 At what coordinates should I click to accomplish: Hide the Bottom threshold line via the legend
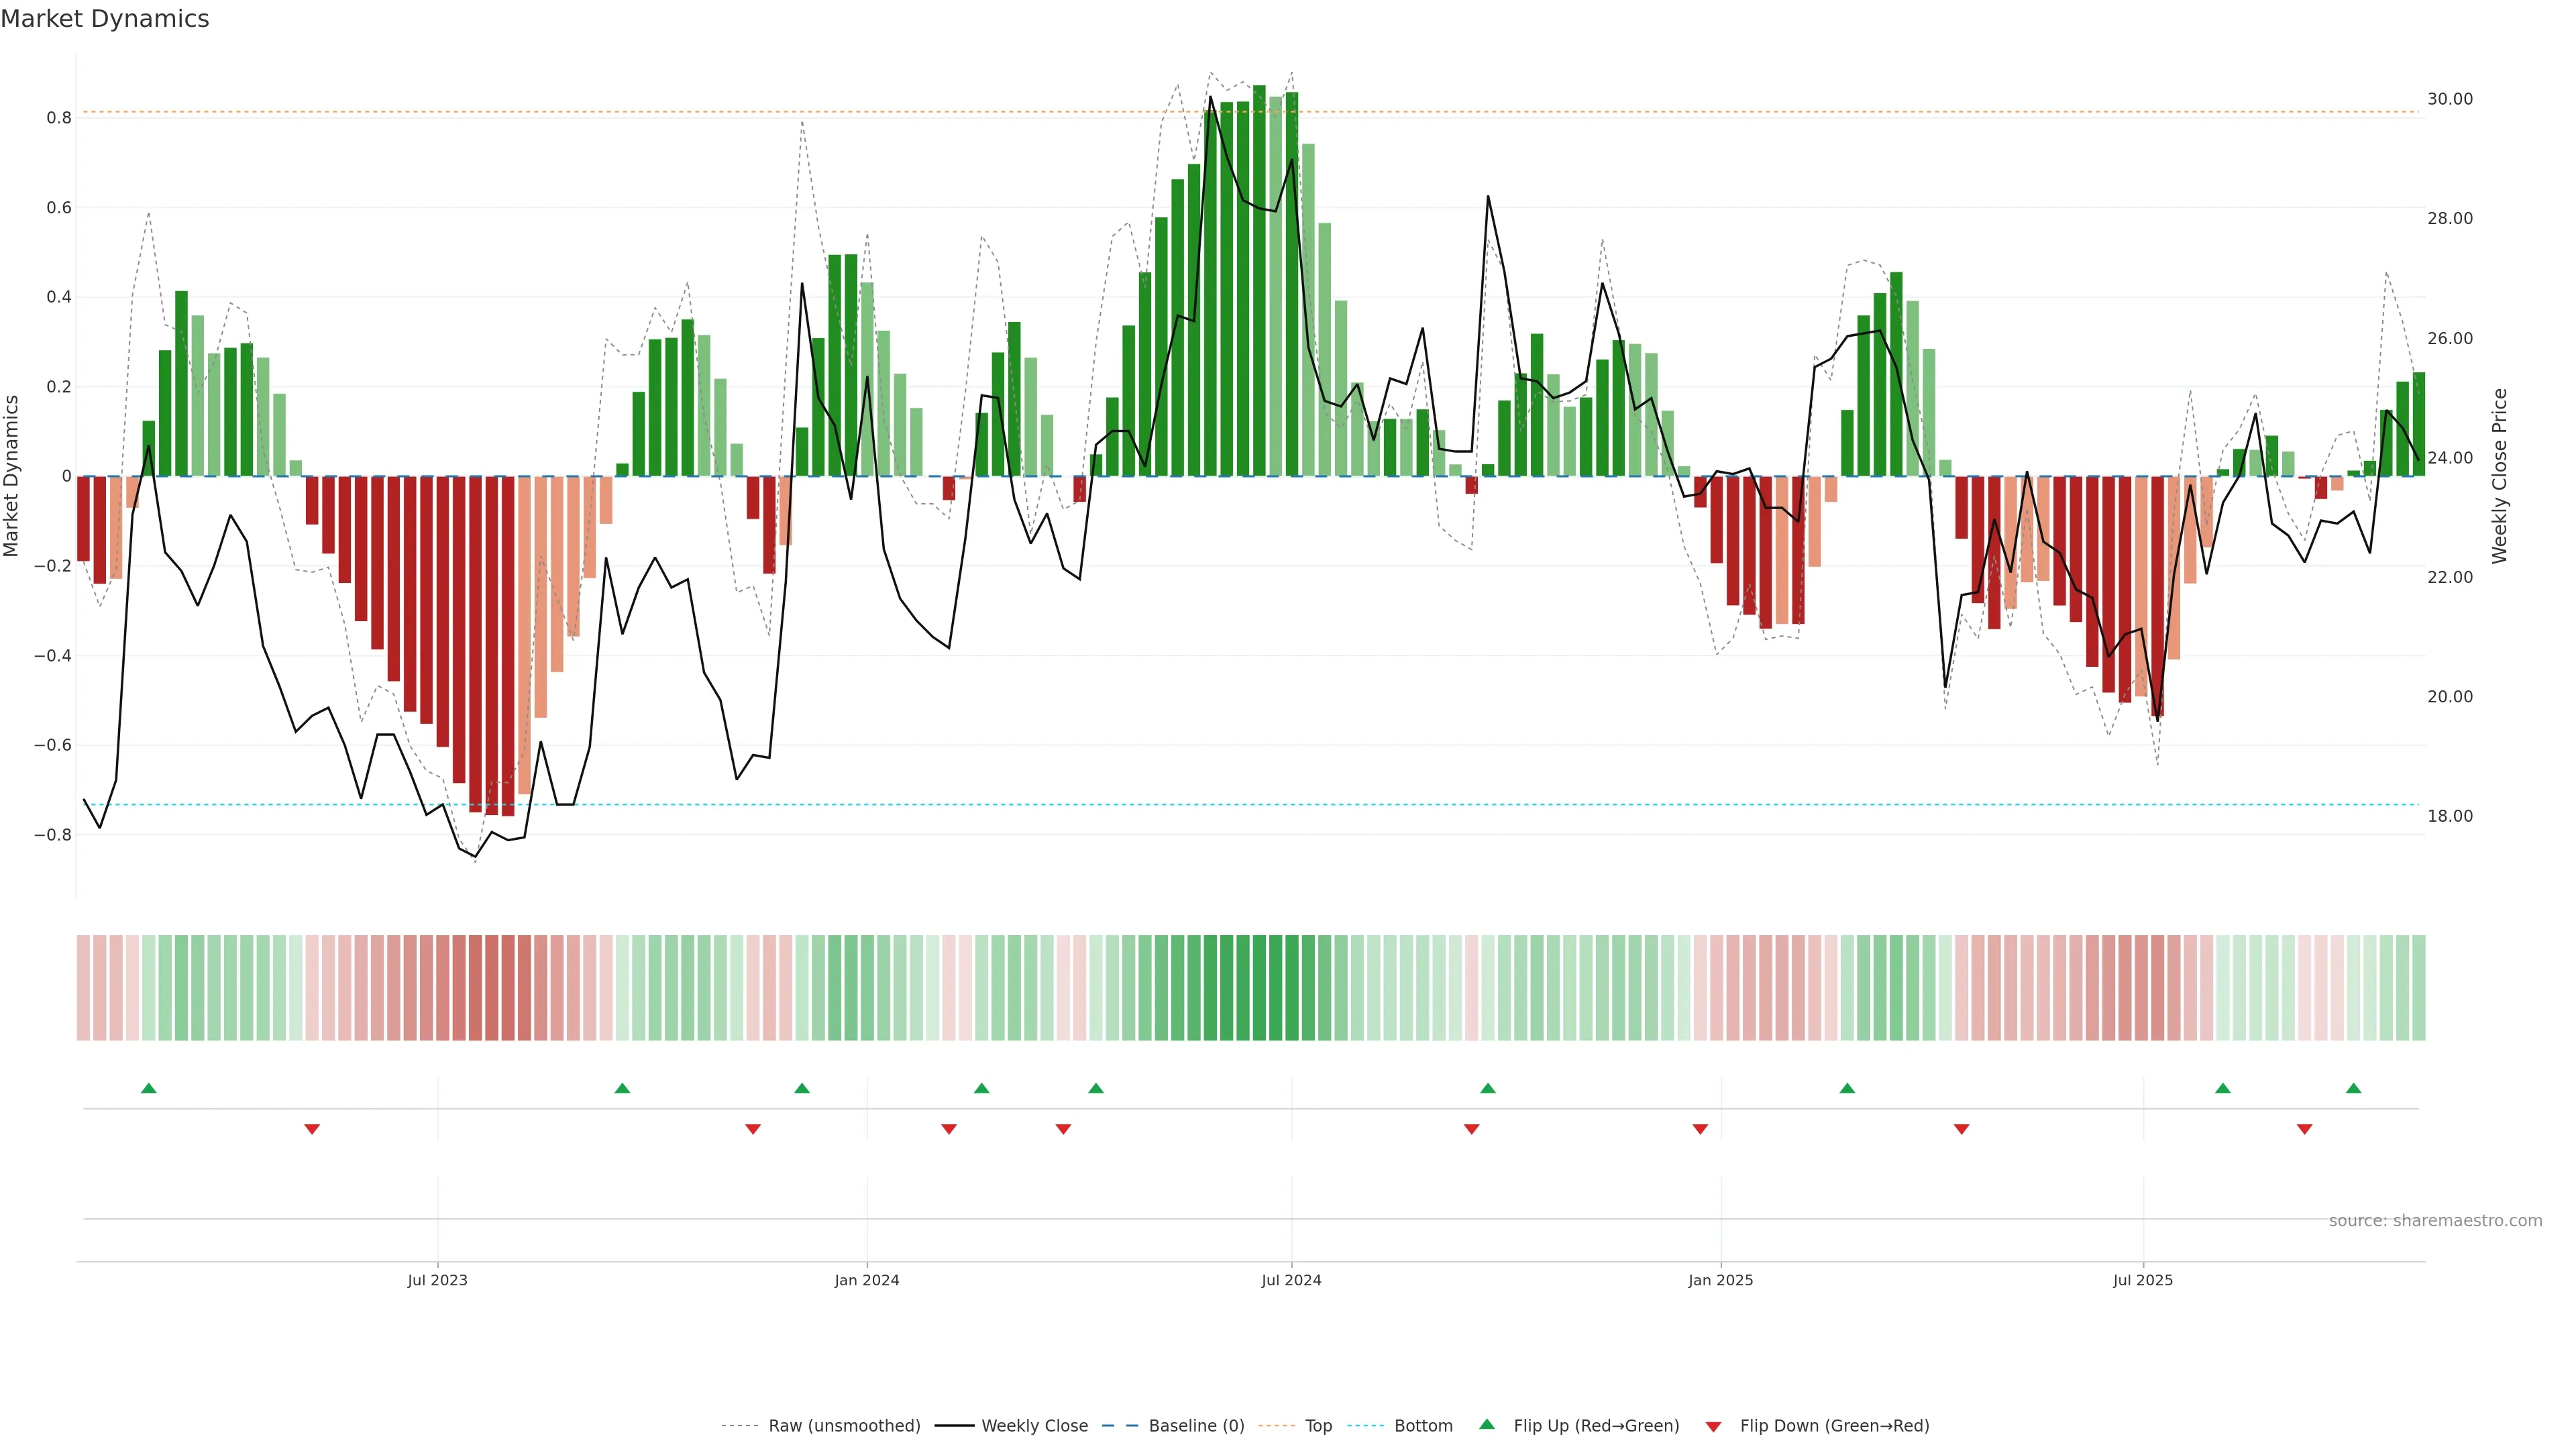tap(1423, 1426)
